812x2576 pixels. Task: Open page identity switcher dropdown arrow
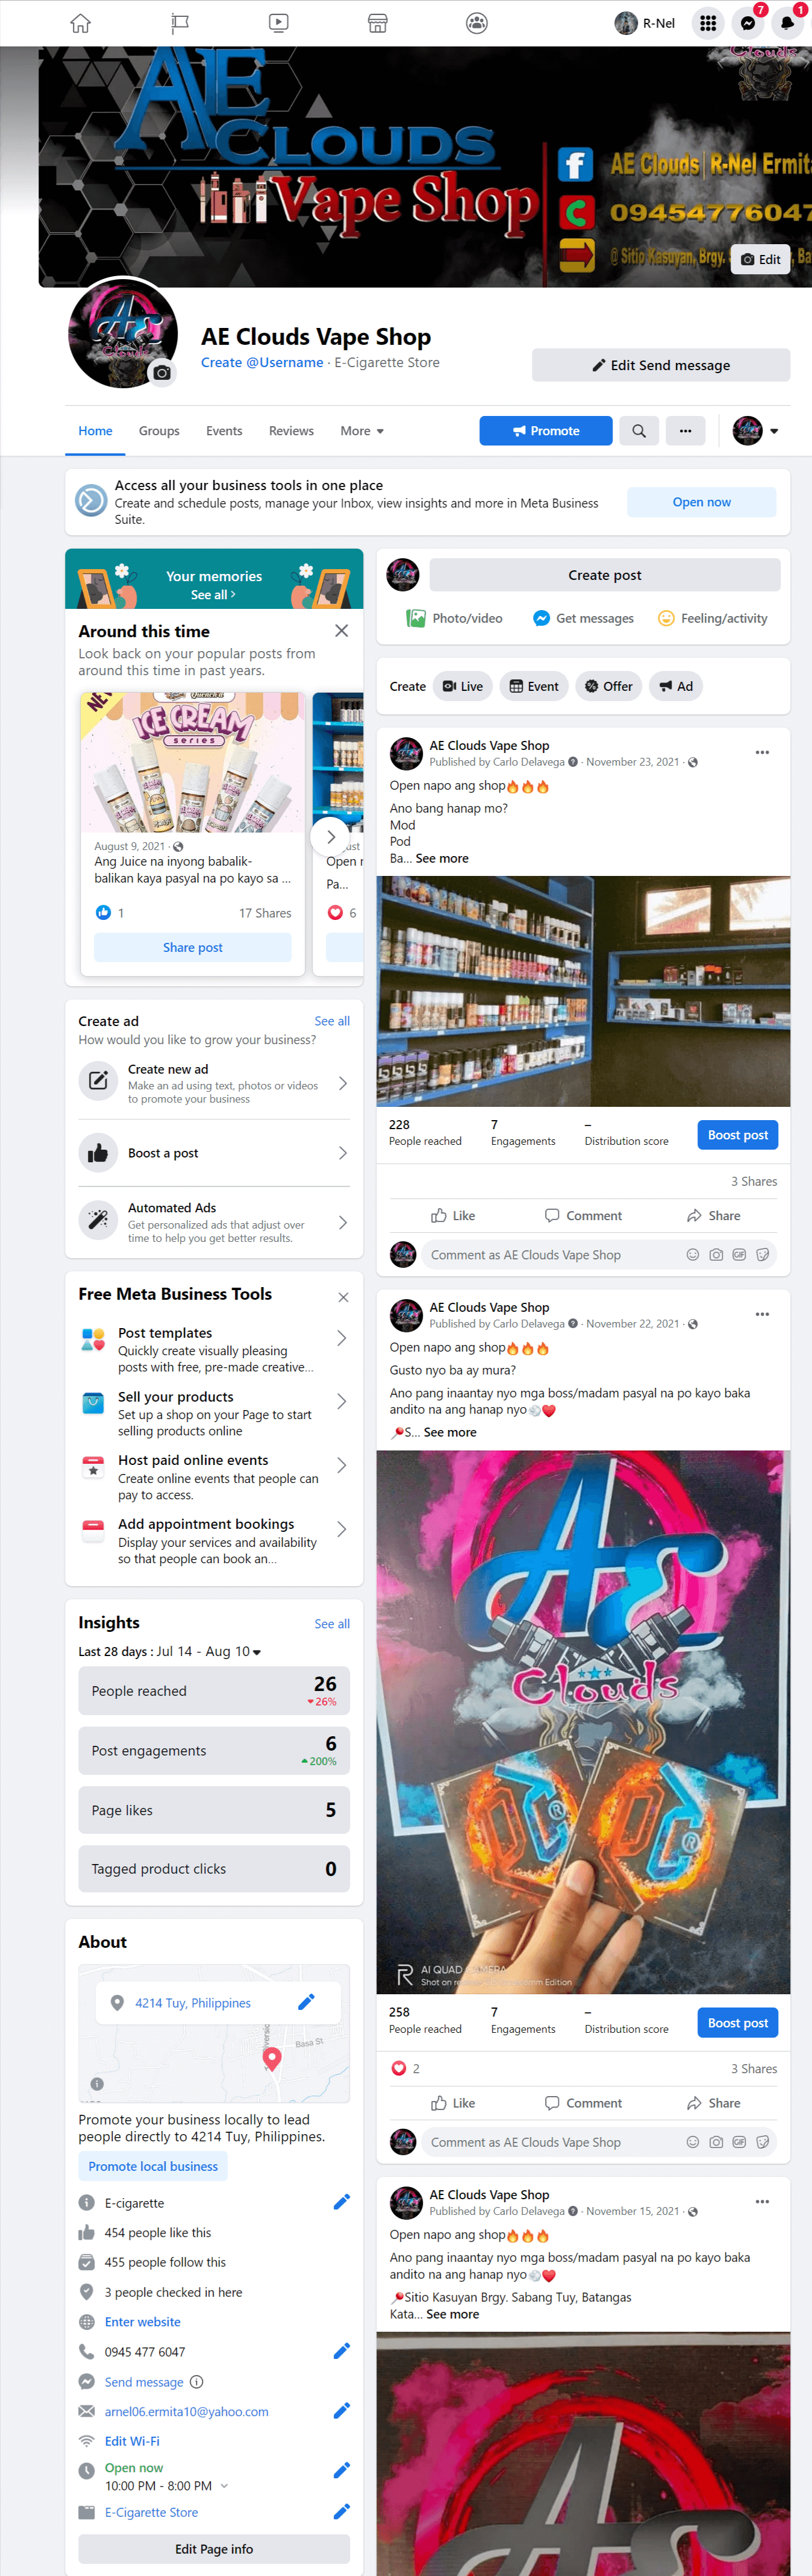coord(774,431)
